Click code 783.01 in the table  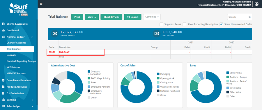(x=52, y=52)
